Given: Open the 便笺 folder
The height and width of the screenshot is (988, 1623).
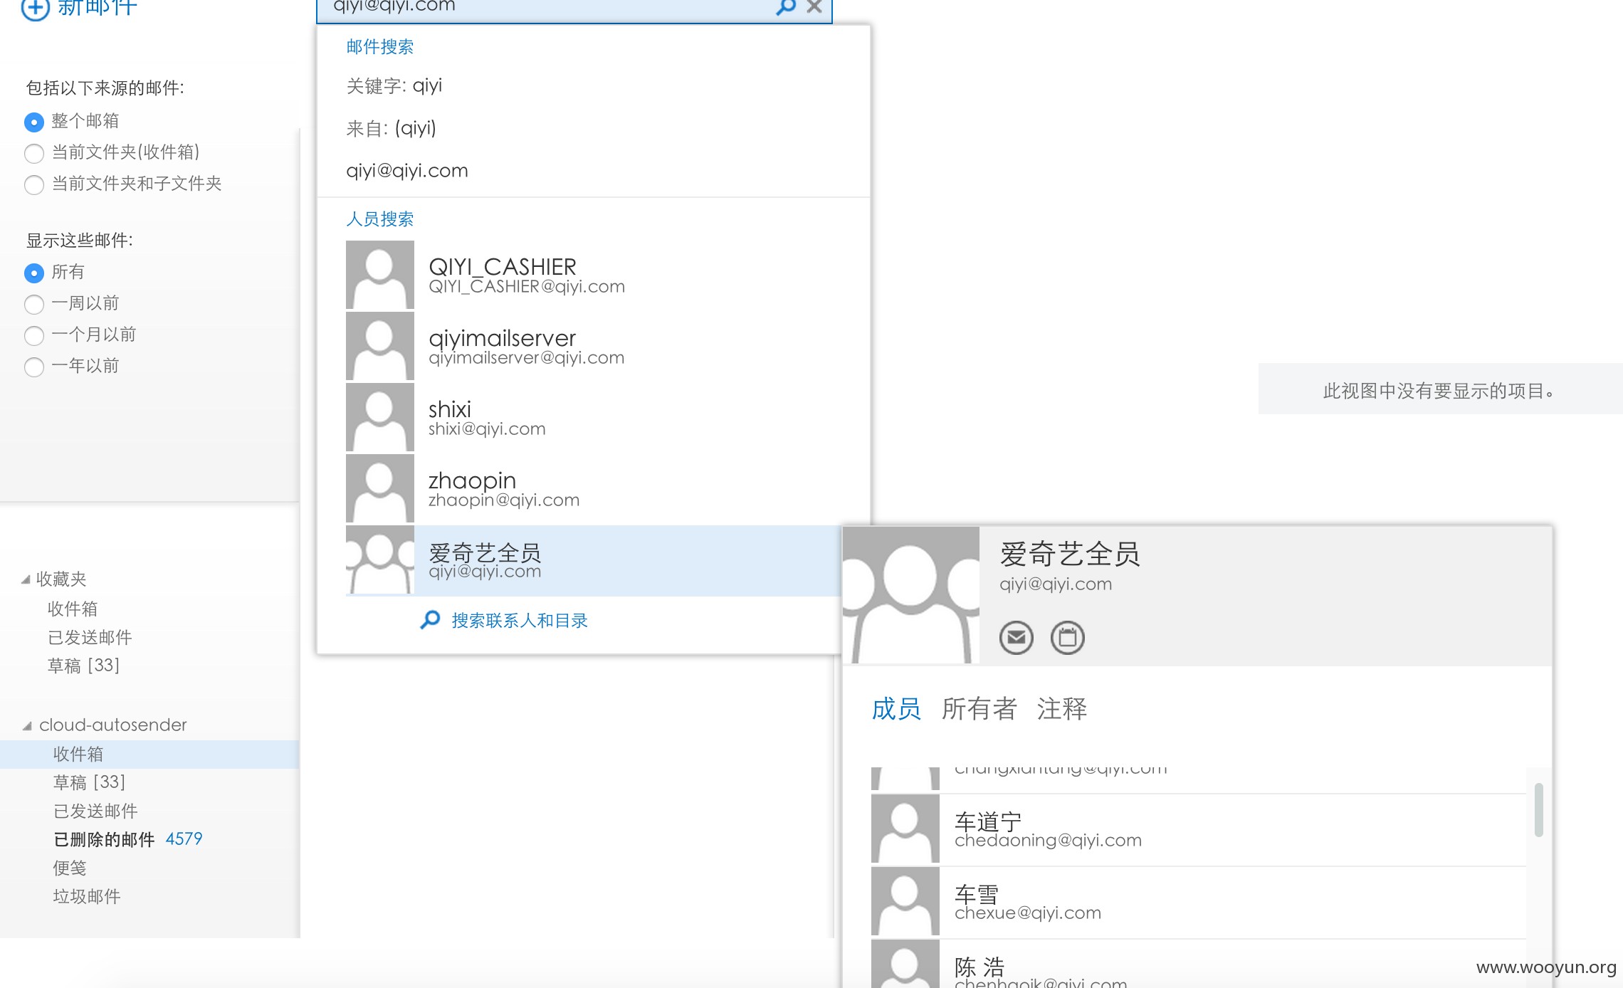Looking at the screenshot, I should [x=70, y=868].
